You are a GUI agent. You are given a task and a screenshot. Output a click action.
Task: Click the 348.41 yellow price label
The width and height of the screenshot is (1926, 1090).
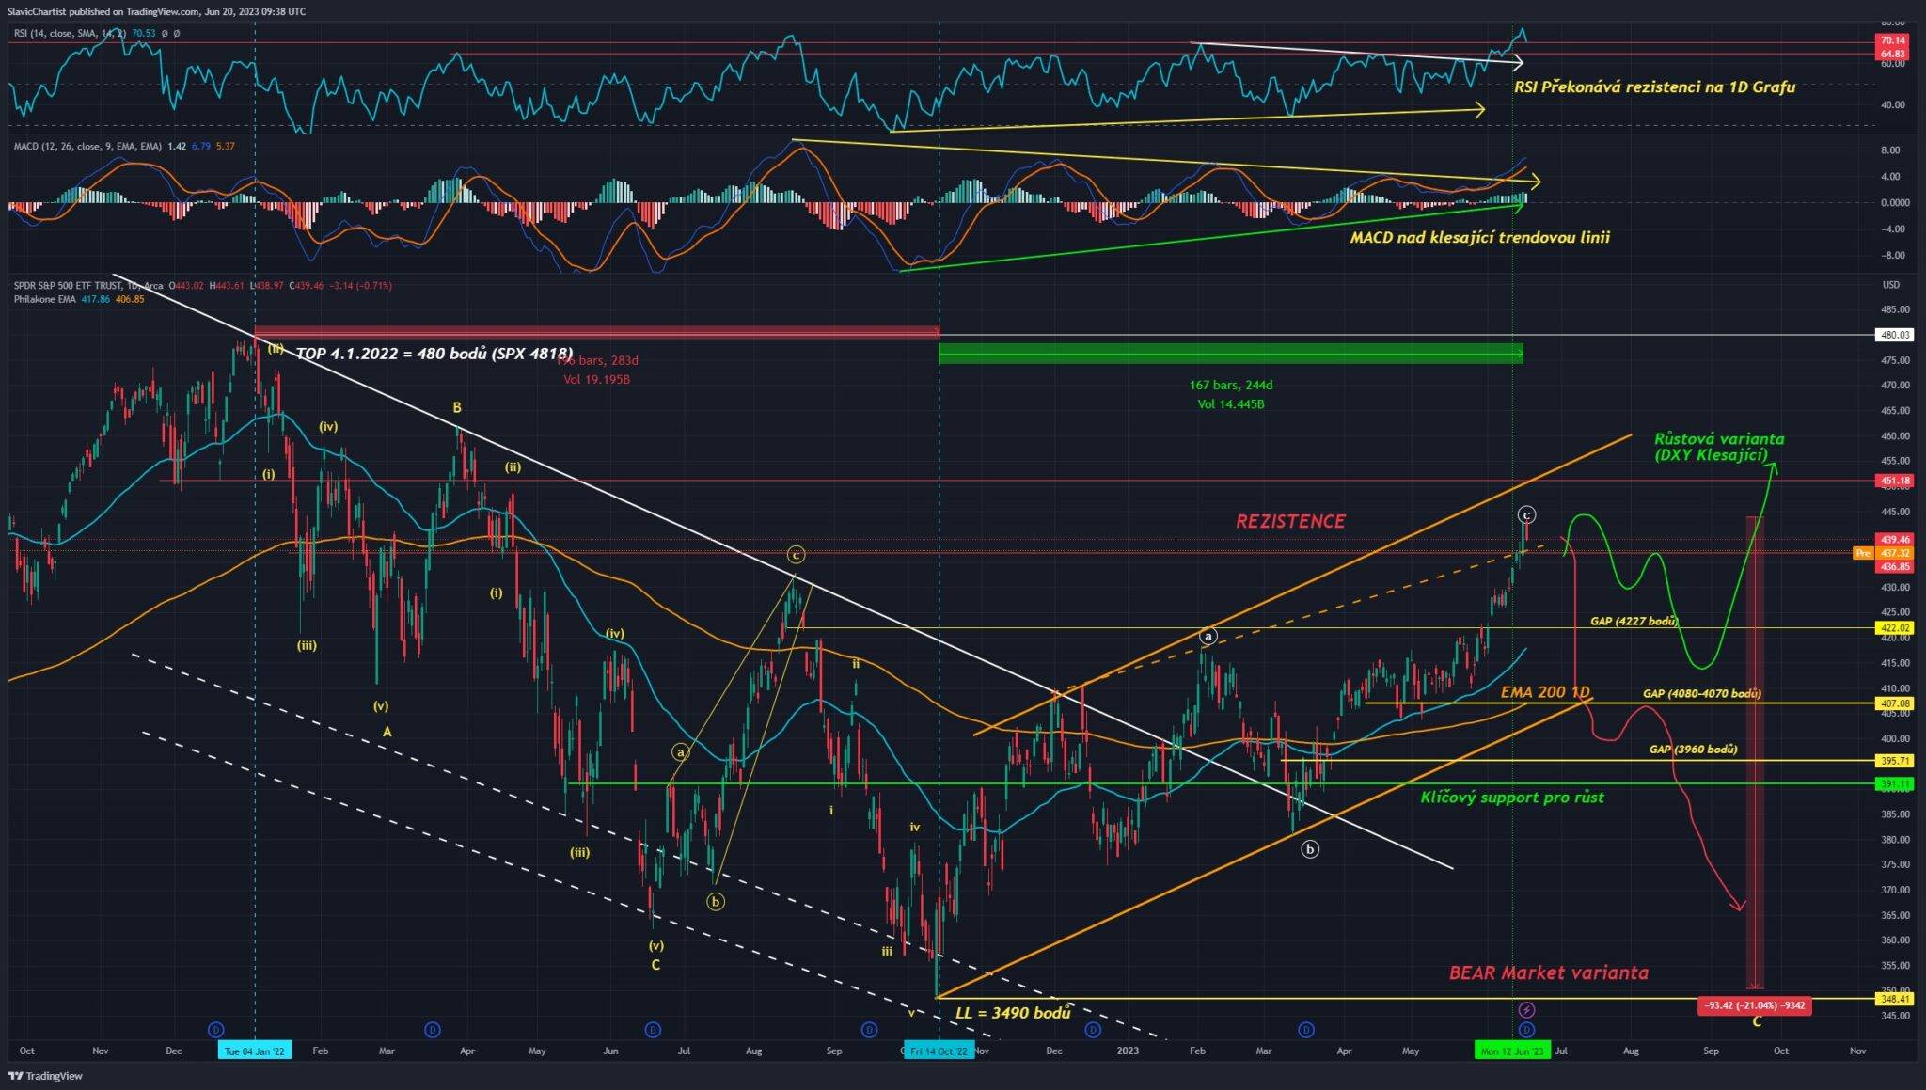[x=1894, y=999]
